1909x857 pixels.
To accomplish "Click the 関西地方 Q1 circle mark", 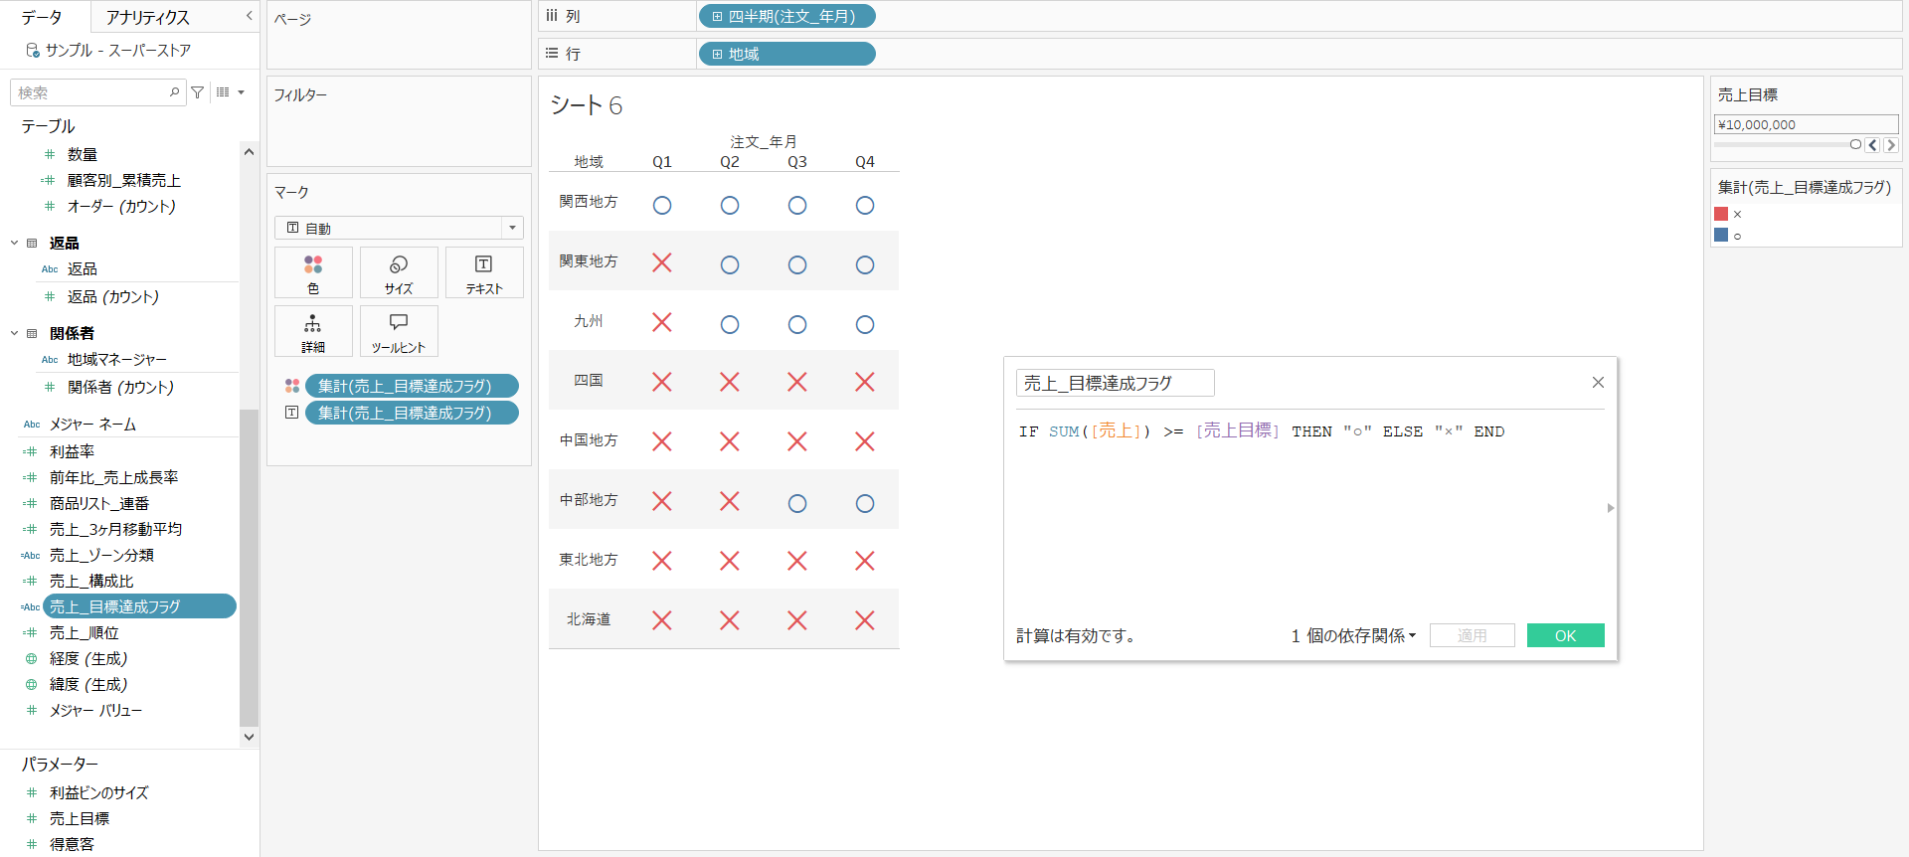I will tap(662, 205).
